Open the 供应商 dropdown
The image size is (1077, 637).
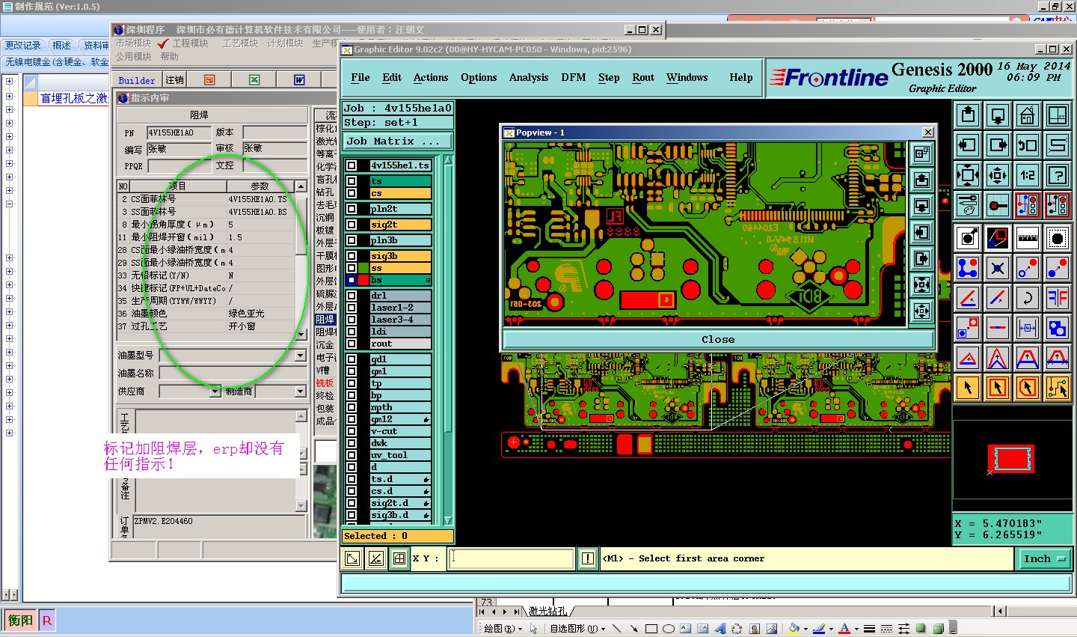[x=215, y=391]
